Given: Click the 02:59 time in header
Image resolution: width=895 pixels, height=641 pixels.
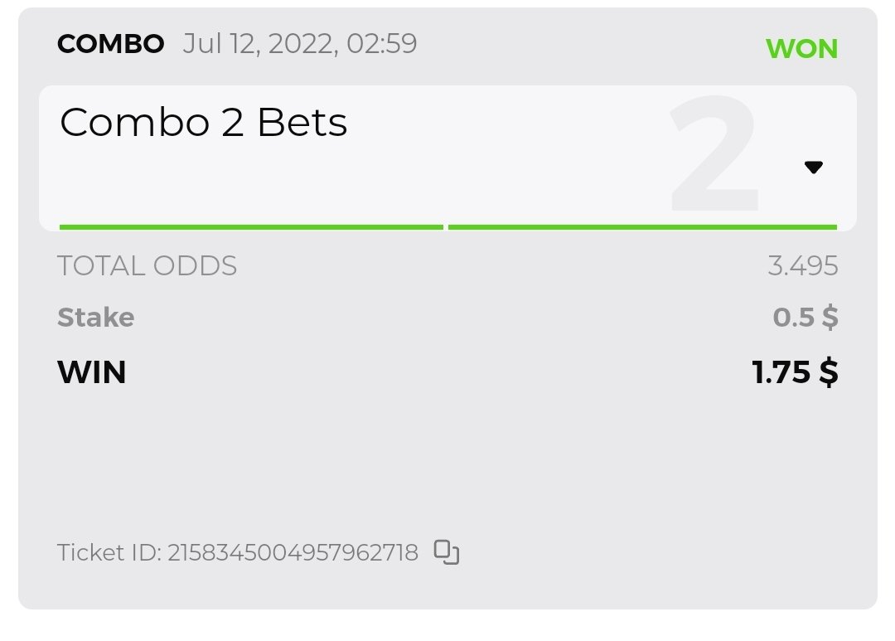Looking at the screenshot, I should point(381,43).
